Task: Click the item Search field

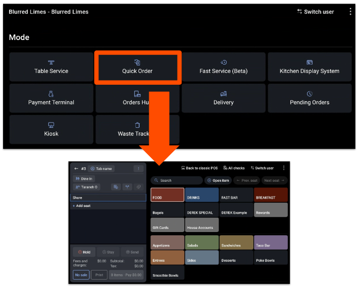Action: click(x=177, y=181)
